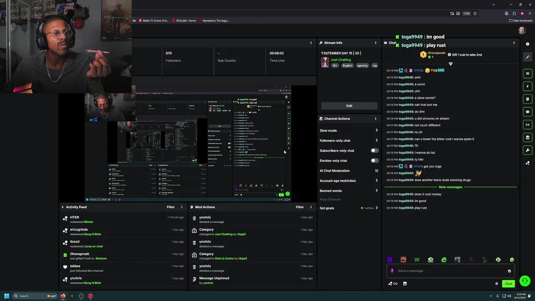
Task: Click the 18+ tag in Stream info
Action: pyautogui.click(x=335, y=66)
